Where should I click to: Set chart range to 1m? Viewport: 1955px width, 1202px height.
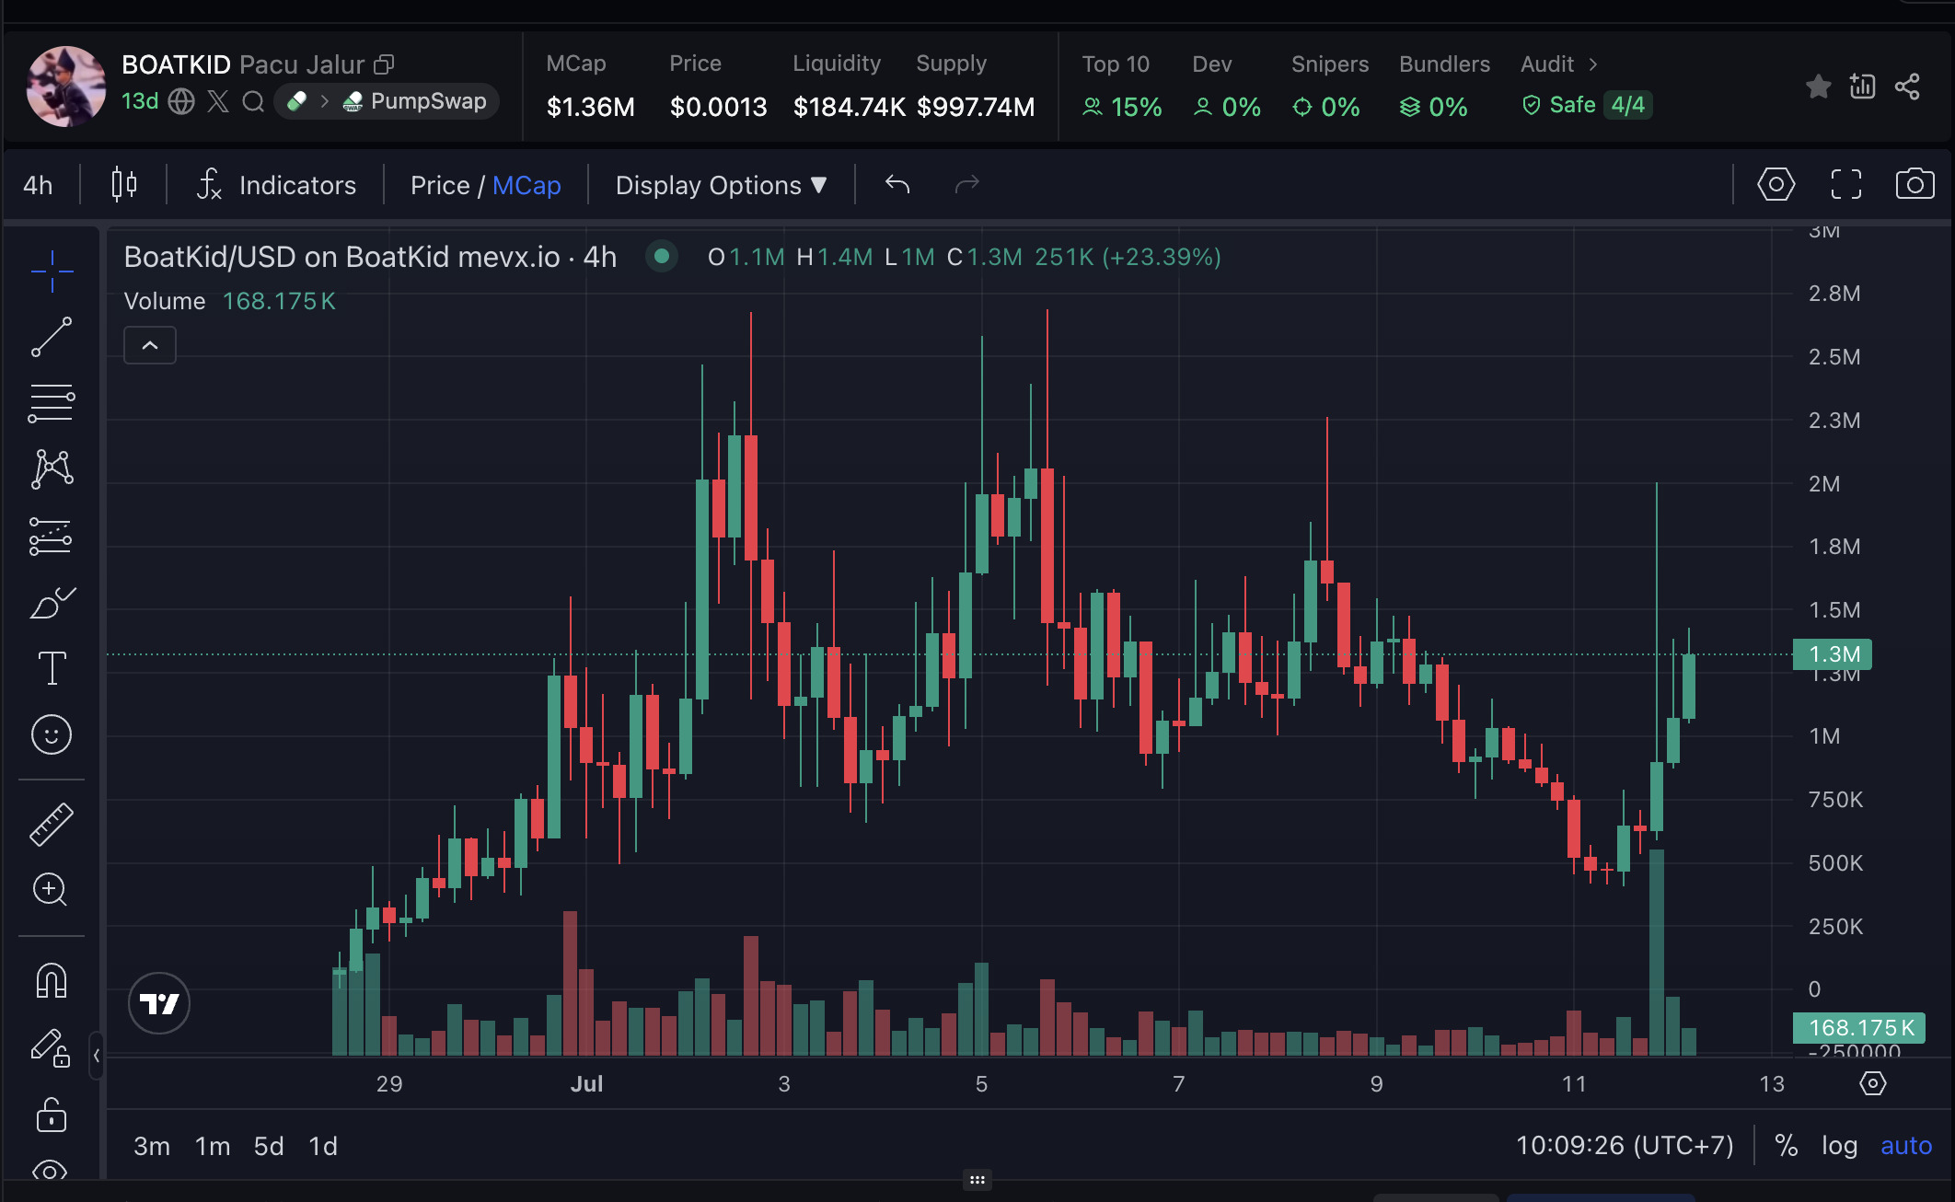coord(213,1146)
